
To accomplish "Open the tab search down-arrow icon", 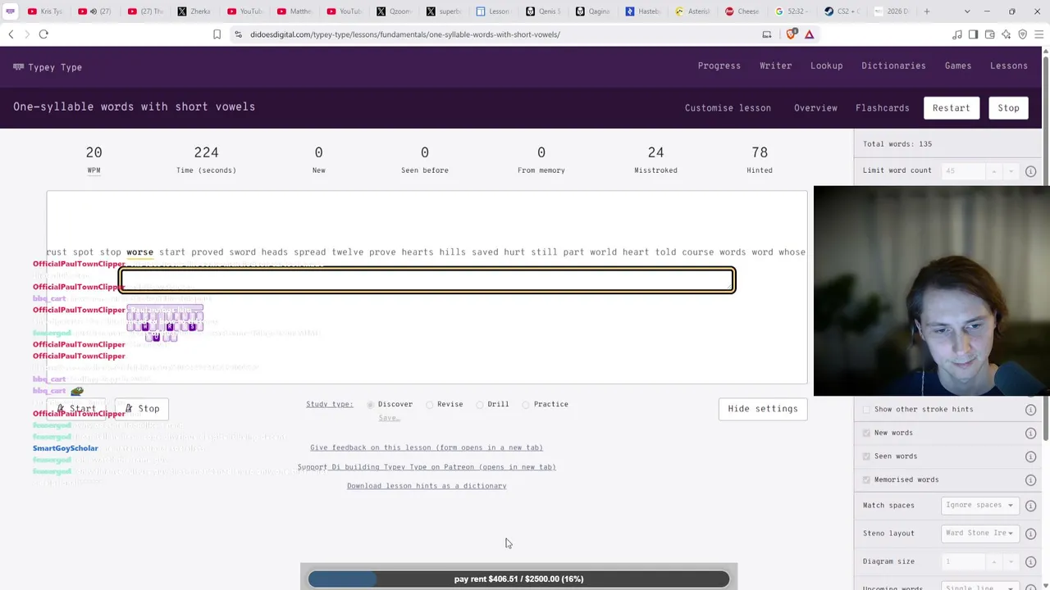I will click(x=967, y=11).
